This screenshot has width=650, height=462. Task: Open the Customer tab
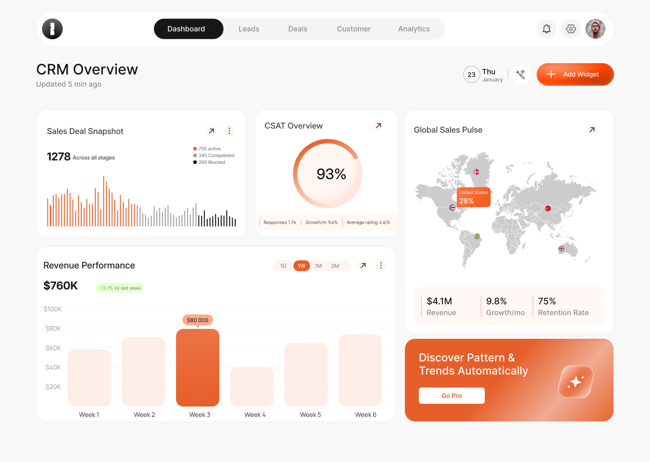click(x=354, y=29)
